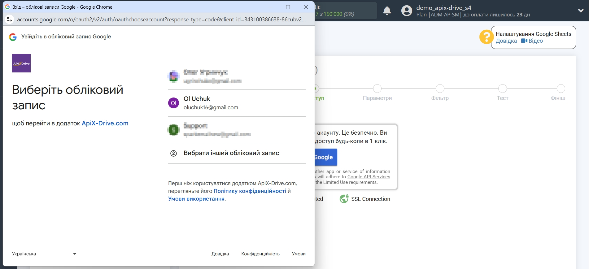This screenshot has height=269, width=589.
Task: Select the Тест step circle
Action: [x=502, y=89]
